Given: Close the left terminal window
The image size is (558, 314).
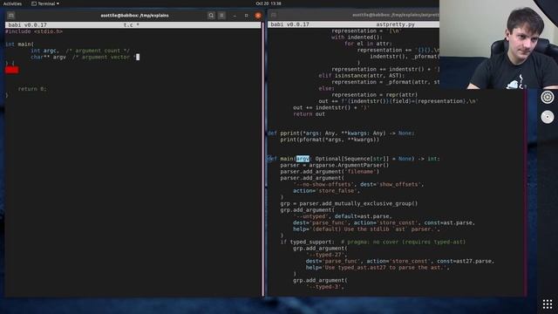Looking at the screenshot, I should (x=258, y=16).
